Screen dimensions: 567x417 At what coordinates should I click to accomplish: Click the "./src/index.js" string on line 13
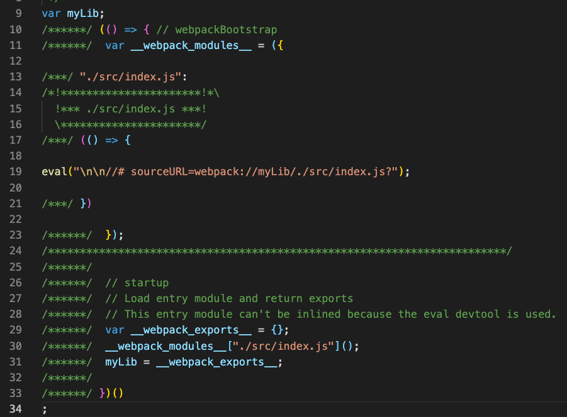tap(130, 77)
